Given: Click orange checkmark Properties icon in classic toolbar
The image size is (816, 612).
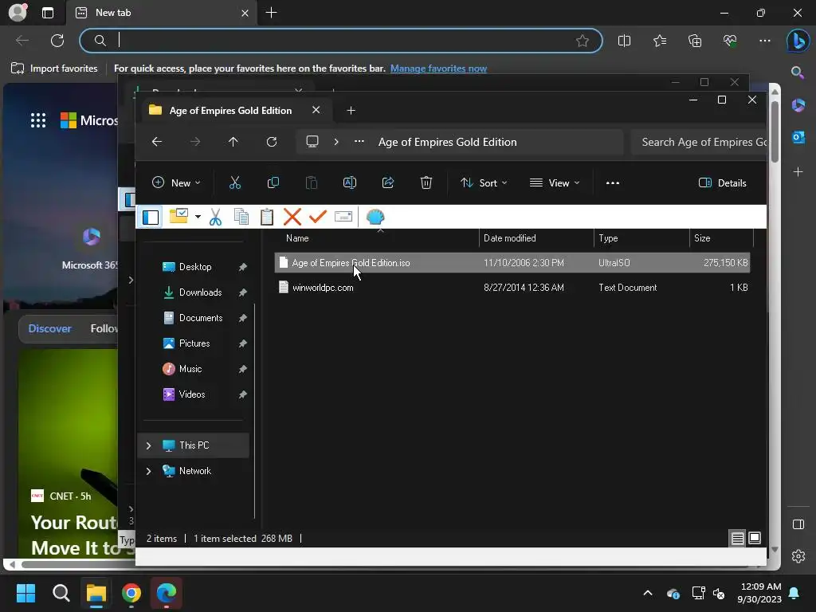Looking at the screenshot, I should tap(317, 216).
